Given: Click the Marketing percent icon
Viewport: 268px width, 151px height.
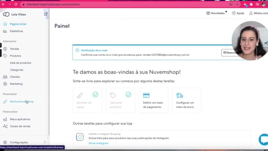Looking at the screenshot, I should point(5,84).
